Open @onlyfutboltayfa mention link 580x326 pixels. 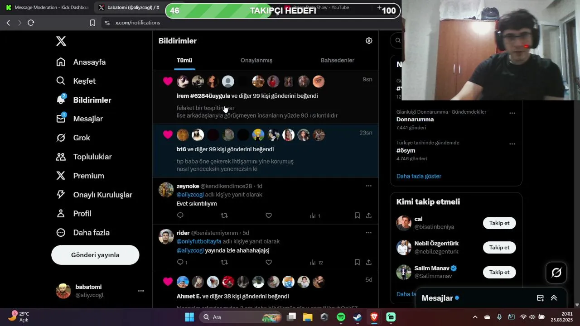coord(199,241)
